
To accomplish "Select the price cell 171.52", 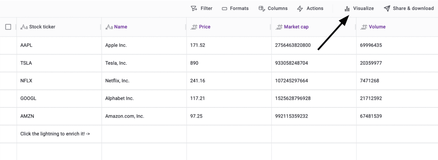I will [x=229, y=45].
